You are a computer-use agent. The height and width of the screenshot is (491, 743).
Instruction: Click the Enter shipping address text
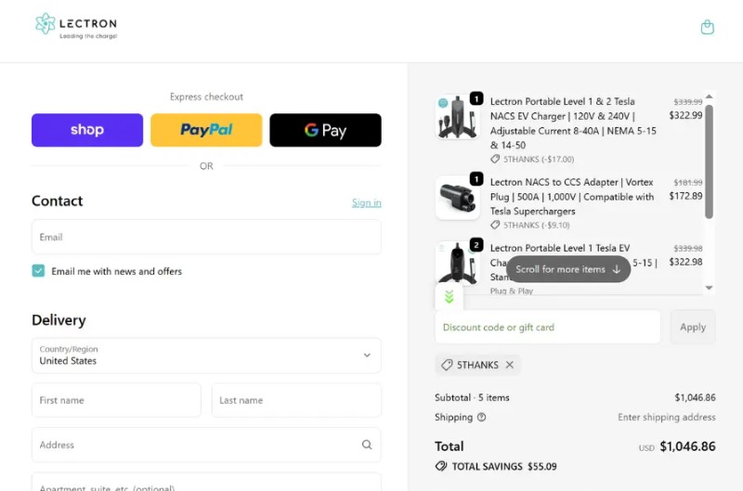pos(667,417)
